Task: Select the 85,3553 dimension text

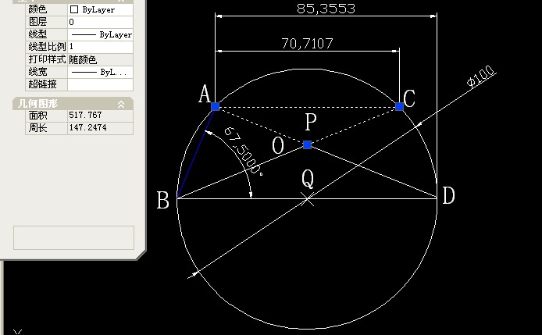Action: 326,9
